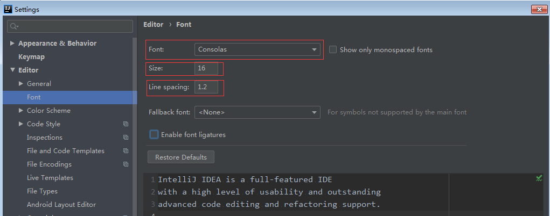Click the search magnifier icon in settings
Viewport: 550px width, 216px height.
pos(14,26)
